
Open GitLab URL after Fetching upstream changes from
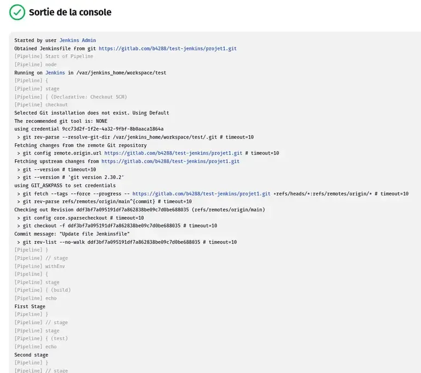170,162
